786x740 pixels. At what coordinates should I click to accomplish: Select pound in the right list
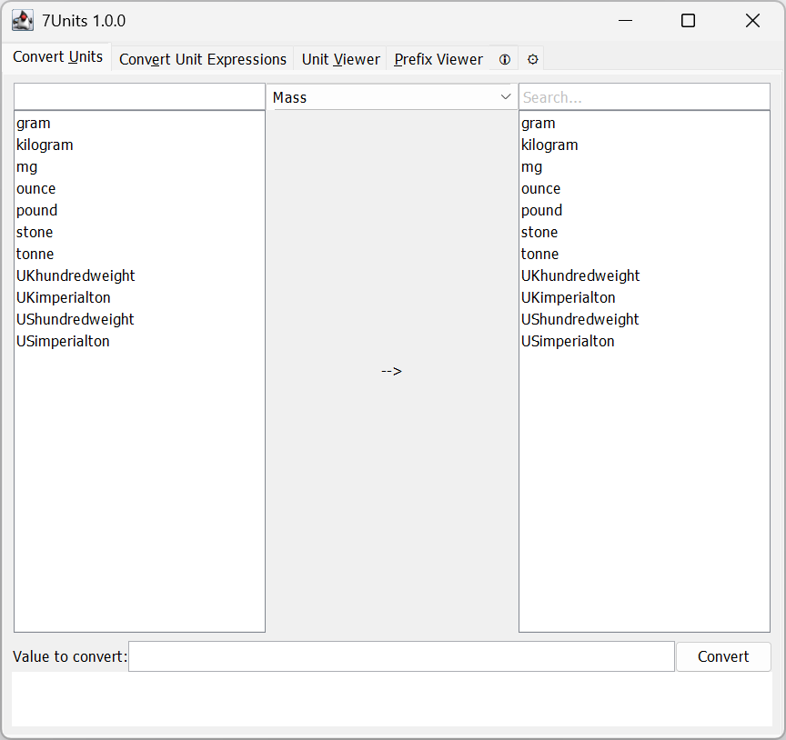point(541,210)
